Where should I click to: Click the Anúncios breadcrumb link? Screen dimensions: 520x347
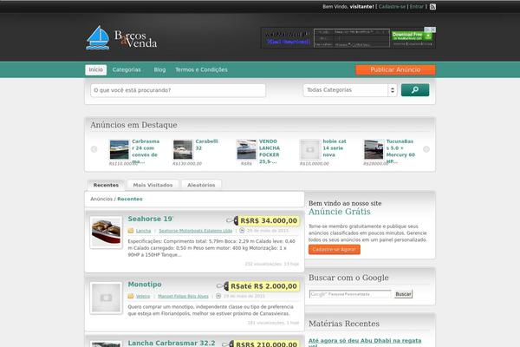click(101, 199)
